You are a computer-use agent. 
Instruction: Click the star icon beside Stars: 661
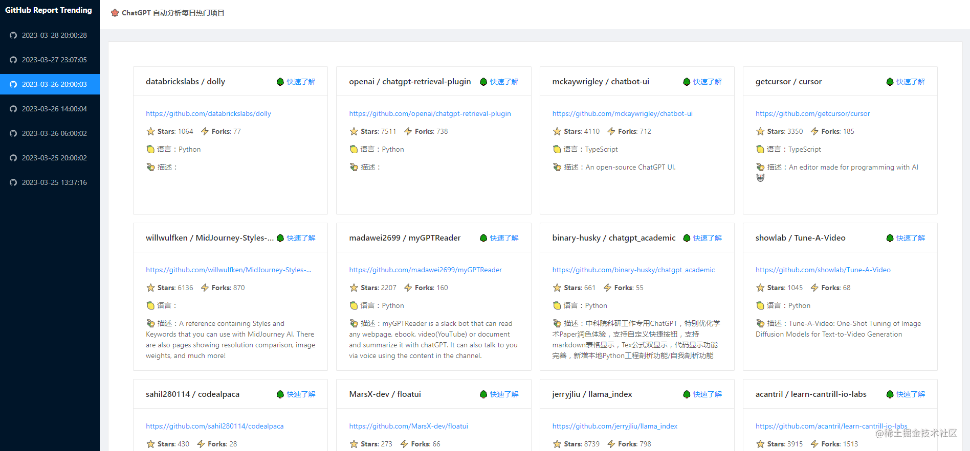point(557,288)
